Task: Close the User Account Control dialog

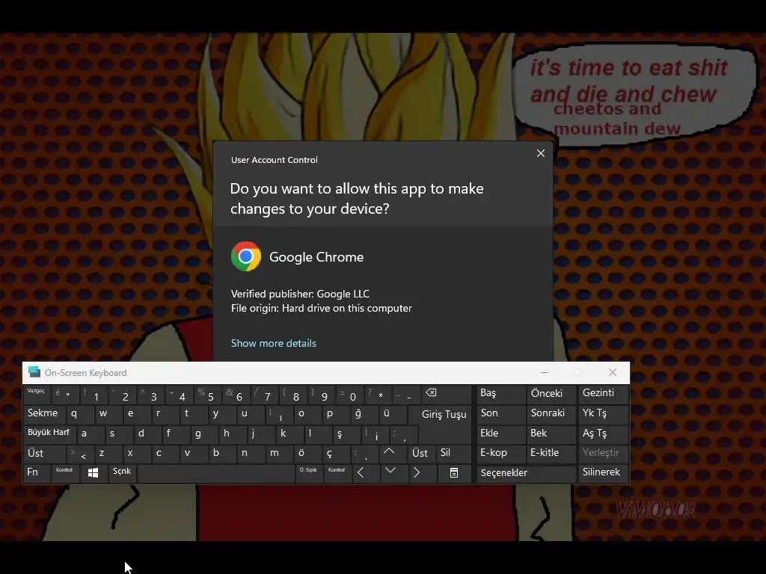Action: pyautogui.click(x=540, y=153)
